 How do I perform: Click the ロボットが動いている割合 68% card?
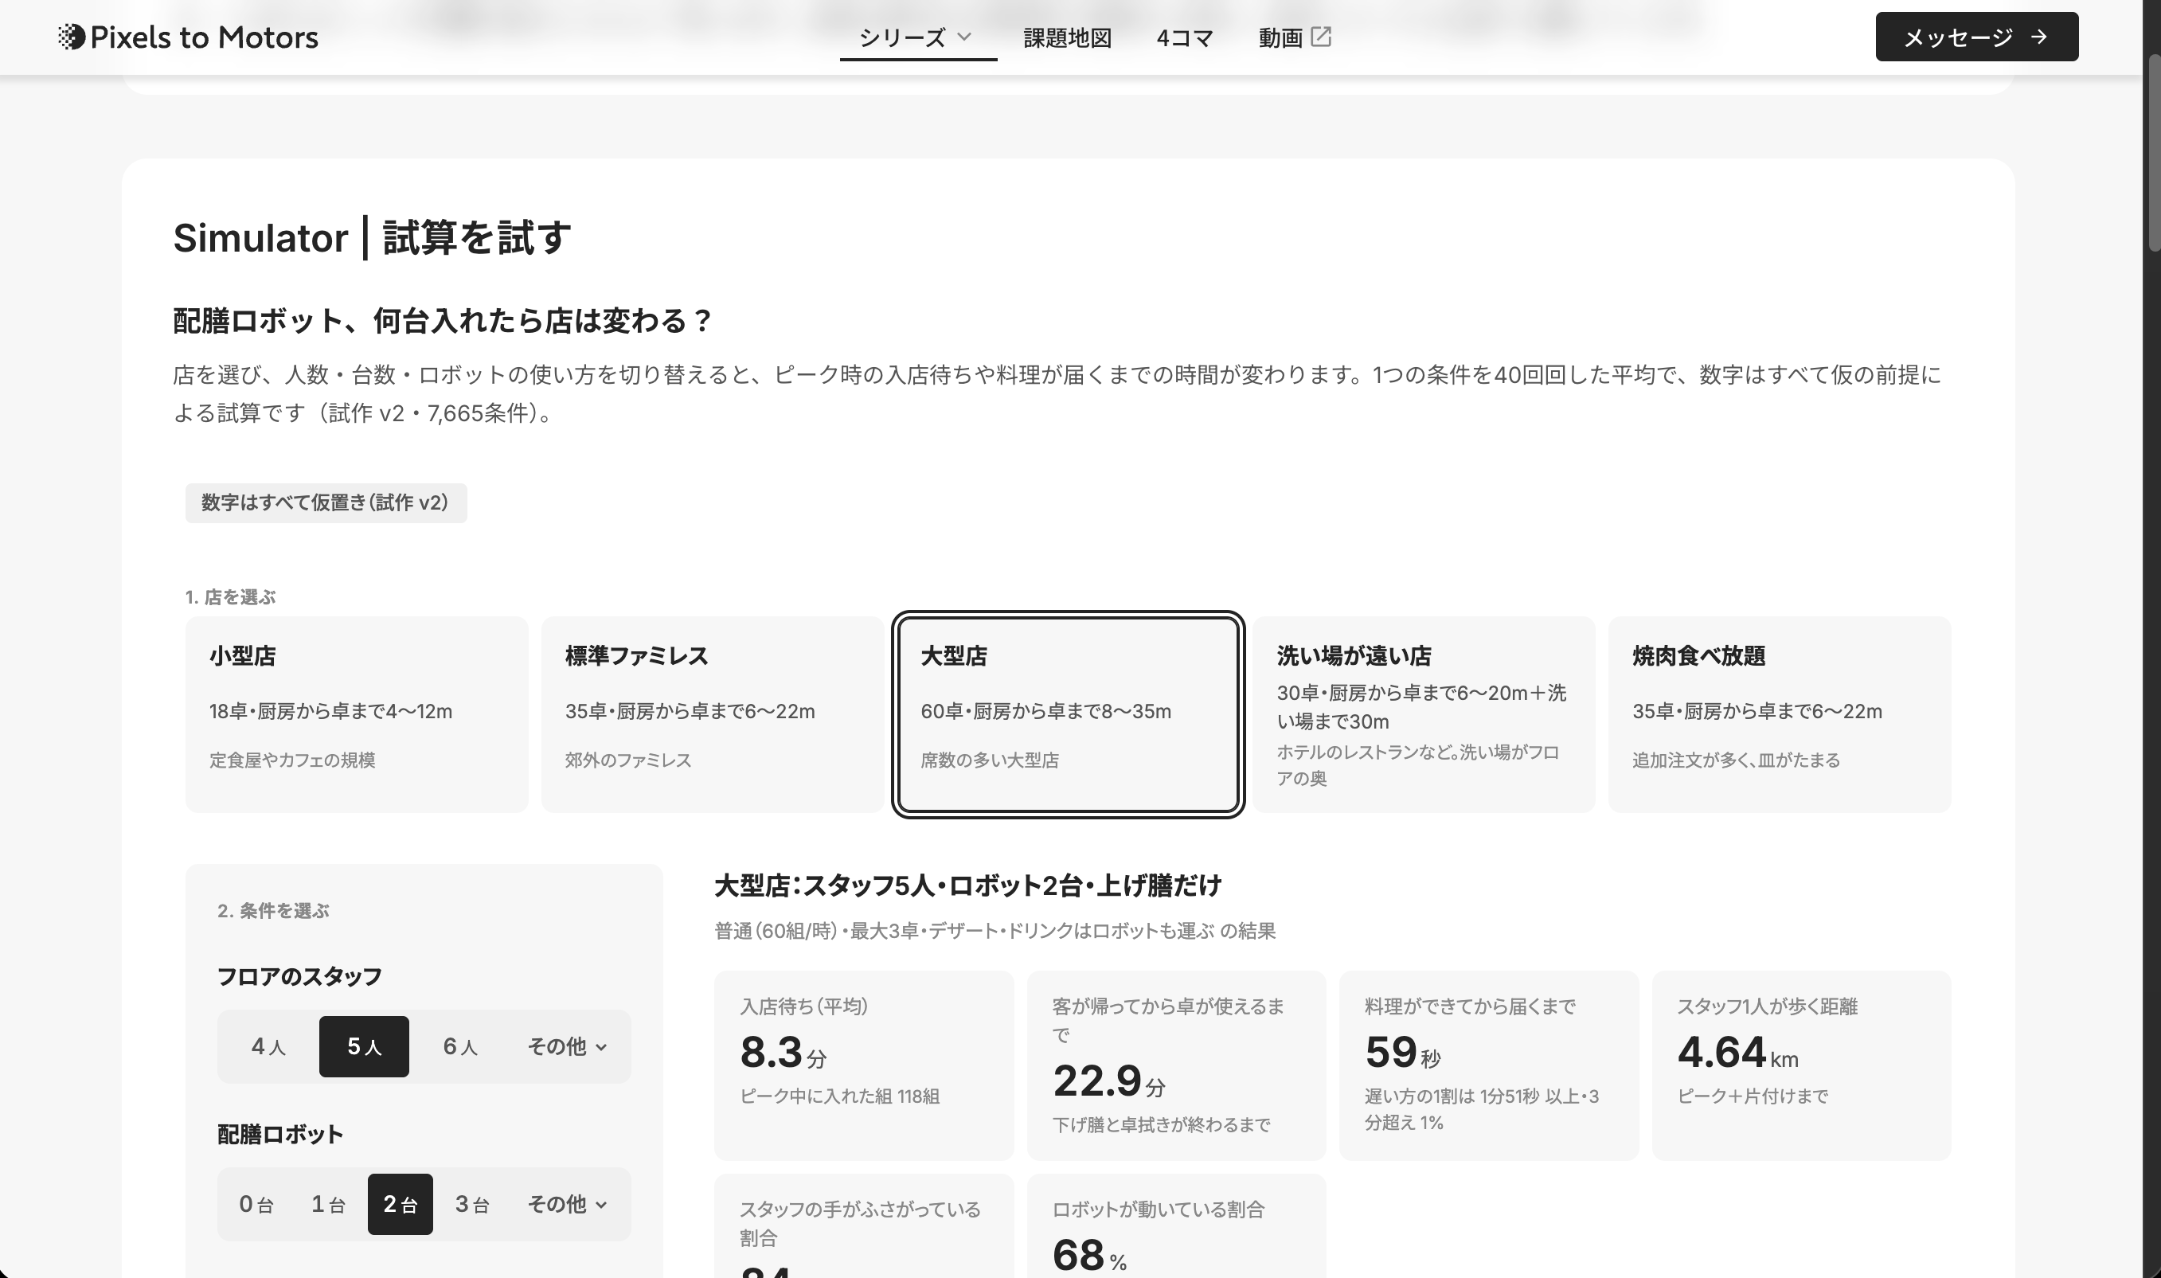coord(1176,1226)
